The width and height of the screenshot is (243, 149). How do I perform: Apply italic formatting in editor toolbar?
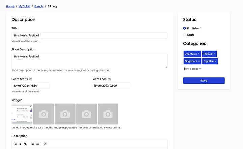(x=20, y=144)
